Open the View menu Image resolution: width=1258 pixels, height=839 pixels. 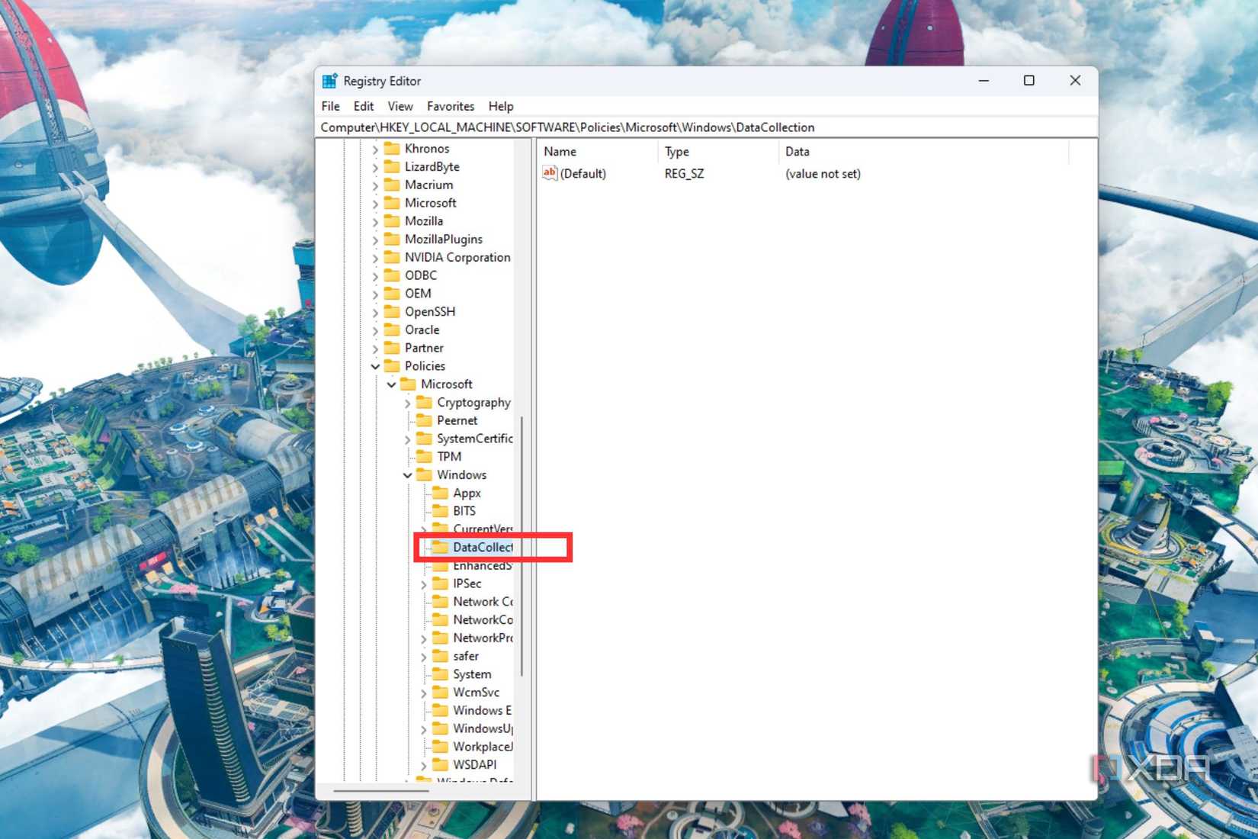(399, 106)
